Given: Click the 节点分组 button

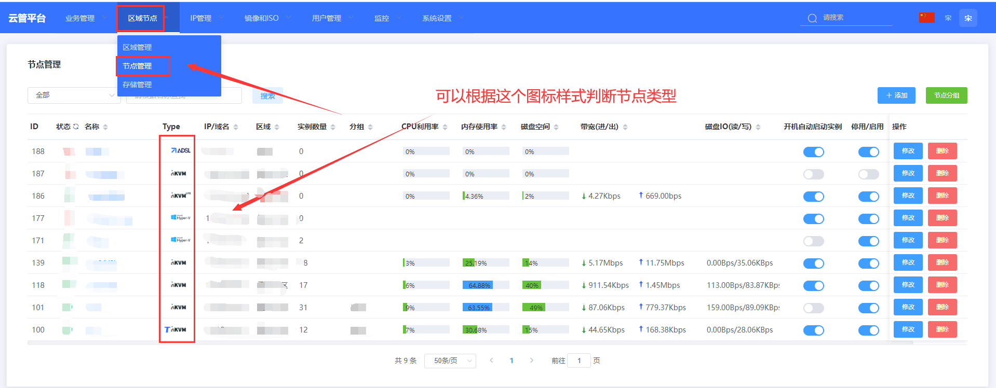Looking at the screenshot, I should 946,95.
